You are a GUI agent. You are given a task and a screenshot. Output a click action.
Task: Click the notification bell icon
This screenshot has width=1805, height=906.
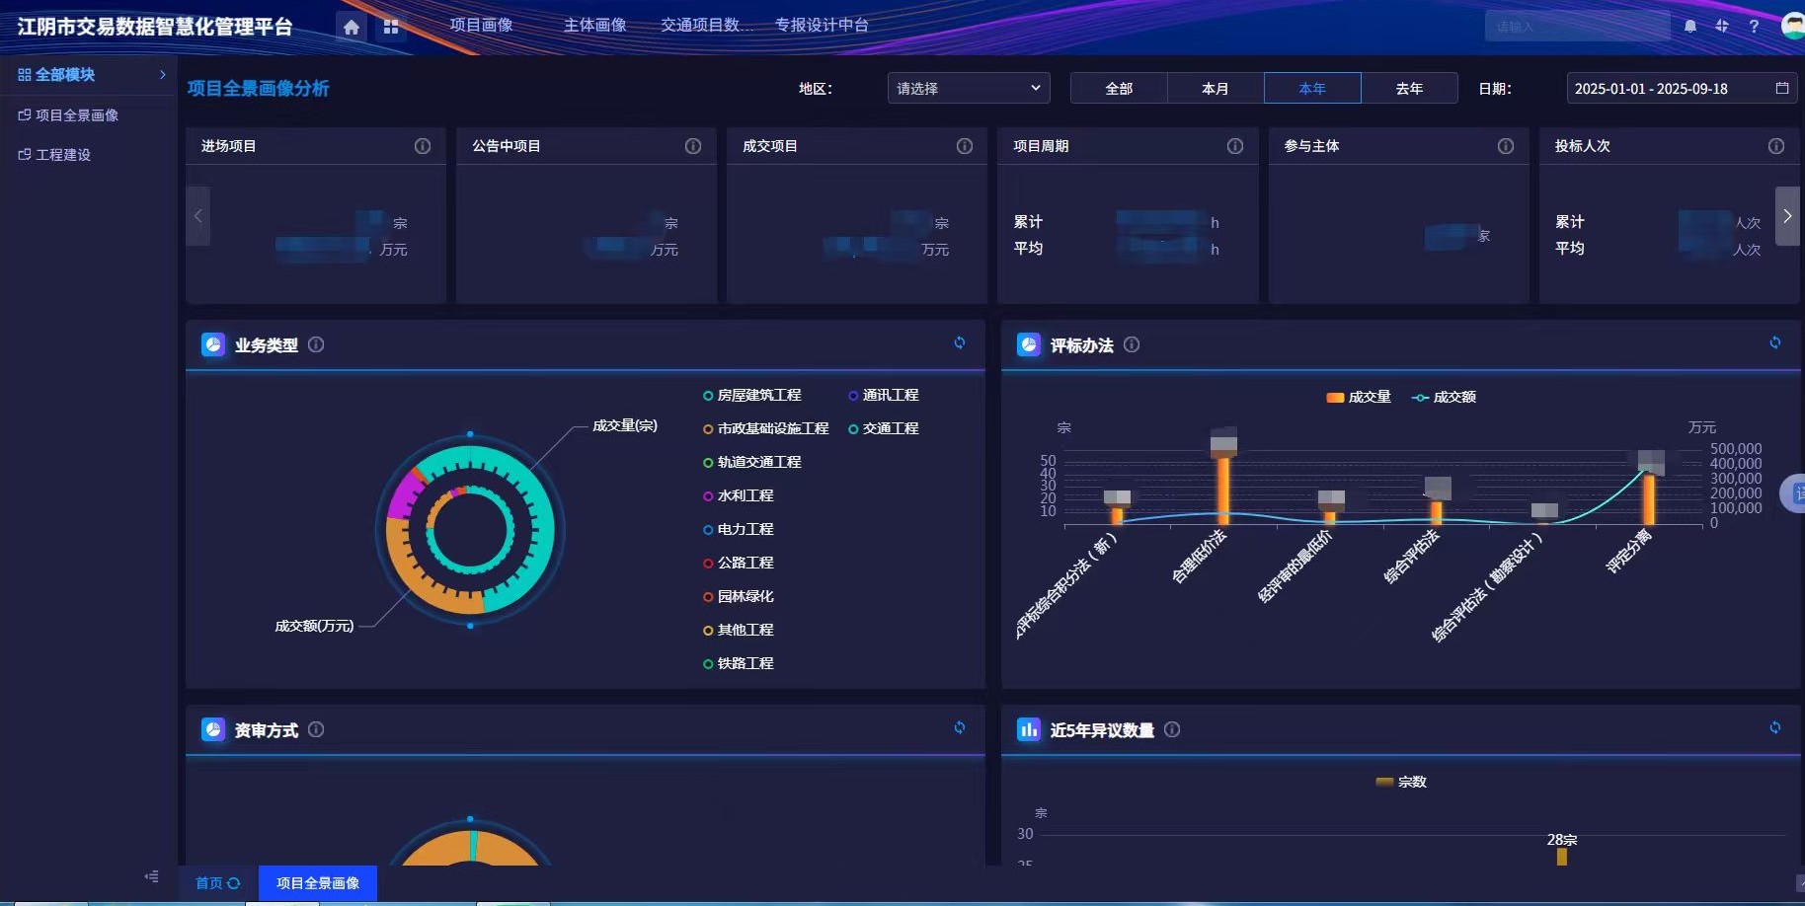click(1690, 27)
